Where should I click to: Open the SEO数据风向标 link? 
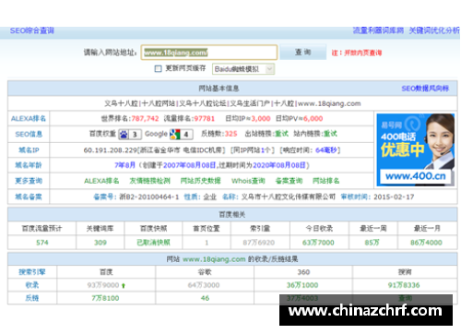point(425,89)
